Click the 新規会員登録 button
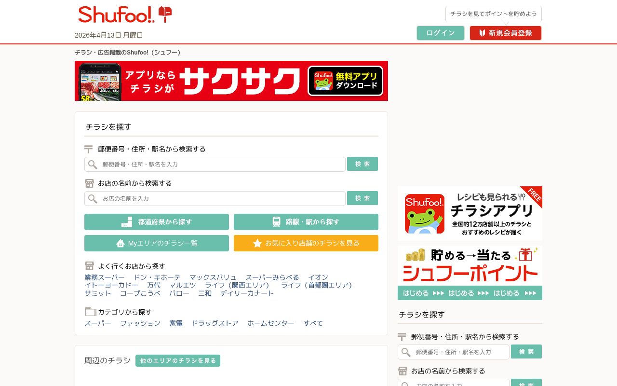Image resolution: width=617 pixels, height=386 pixels. (506, 33)
